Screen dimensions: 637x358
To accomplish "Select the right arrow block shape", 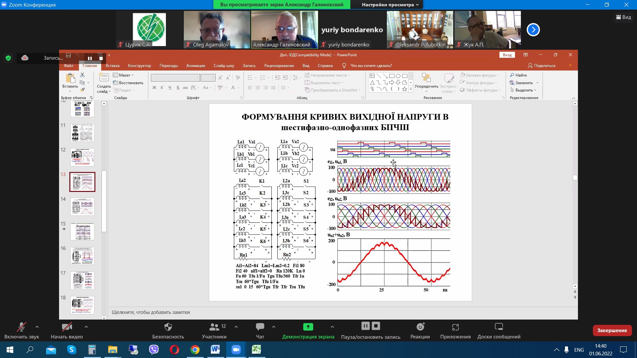I will pos(392,82).
